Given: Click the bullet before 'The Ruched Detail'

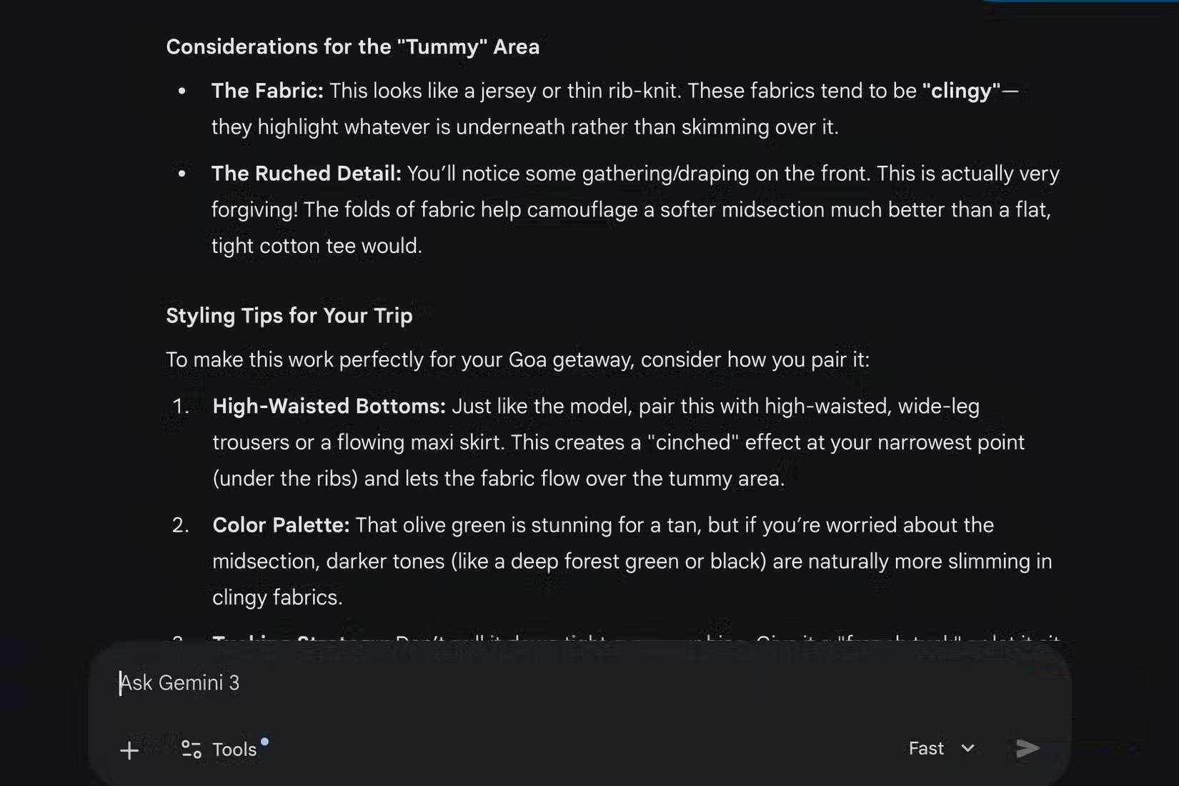Looking at the screenshot, I should pos(182,174).
